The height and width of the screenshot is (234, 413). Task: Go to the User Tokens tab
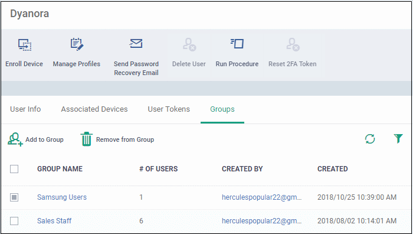pyautogui.click(x=169, y=109)
